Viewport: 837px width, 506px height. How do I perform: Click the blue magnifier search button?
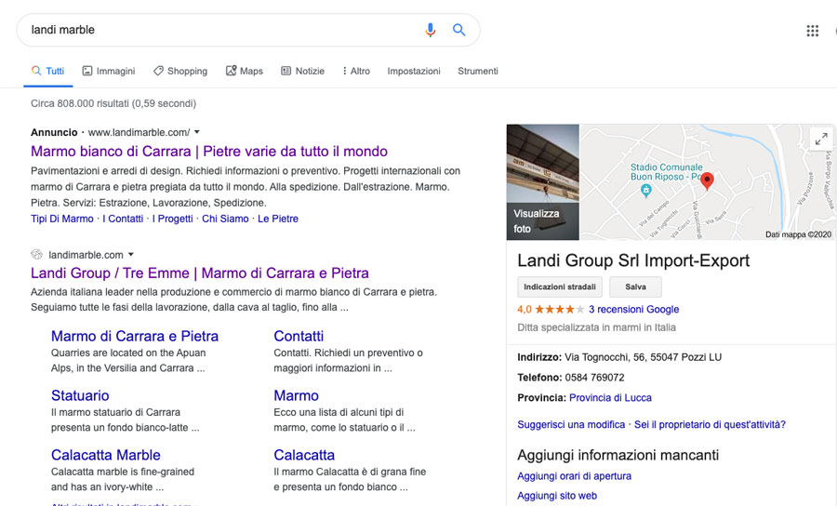(x=459, y=30)
